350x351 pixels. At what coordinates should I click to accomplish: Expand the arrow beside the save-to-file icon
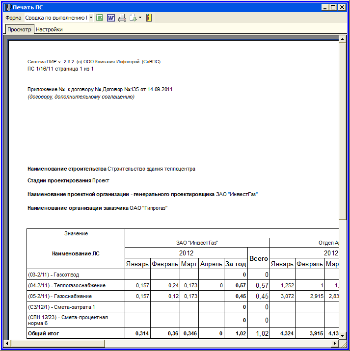click(x=140, y=18)
